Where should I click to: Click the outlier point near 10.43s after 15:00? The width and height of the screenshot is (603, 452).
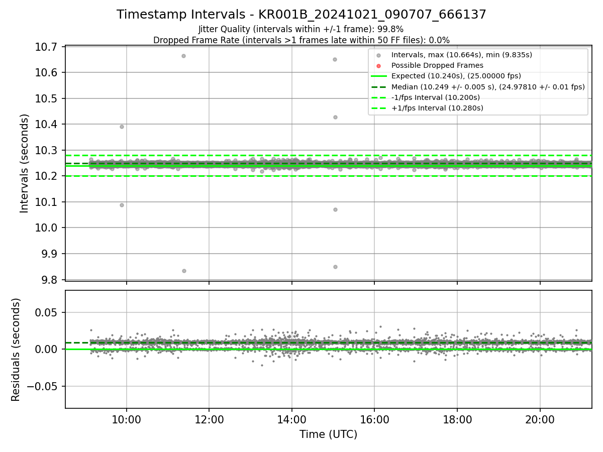pos(335,117)
